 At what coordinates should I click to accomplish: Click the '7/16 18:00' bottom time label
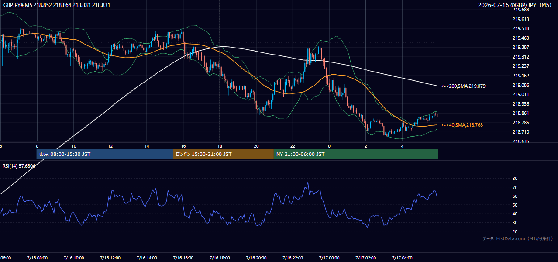220,258
